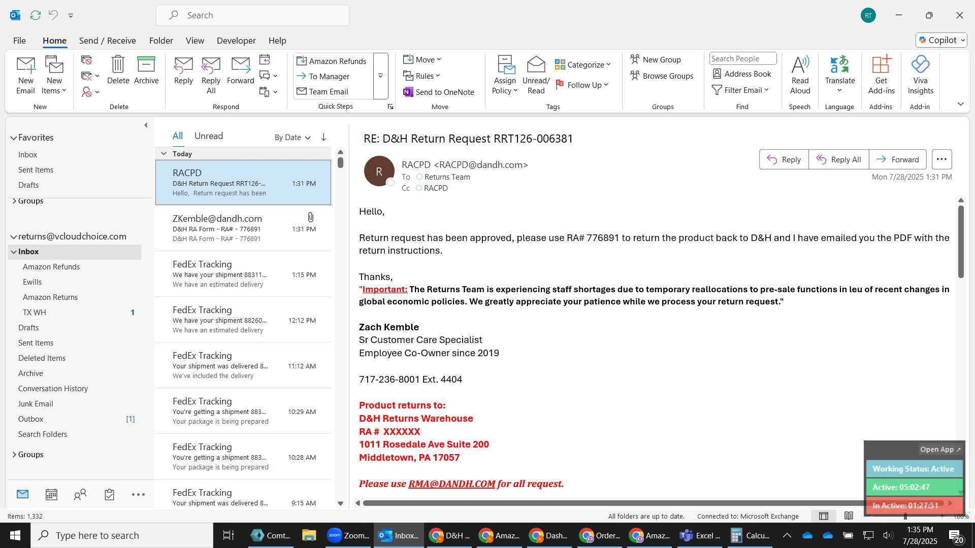This screenshot has height=548, width=975.
Task: Open the Move dropdown
Action: pos(422,59)
